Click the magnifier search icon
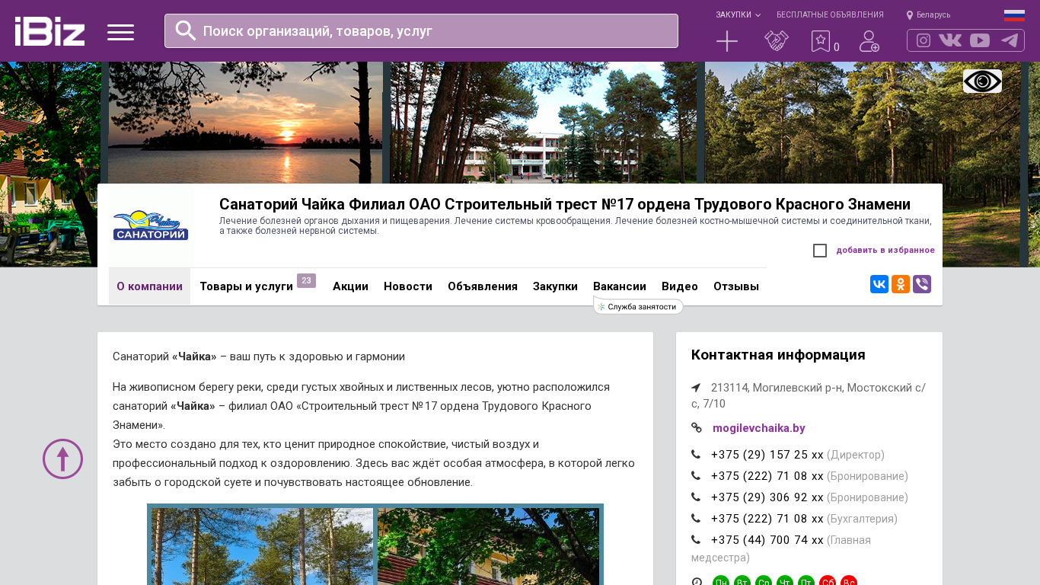 click(x=186, y=30)
